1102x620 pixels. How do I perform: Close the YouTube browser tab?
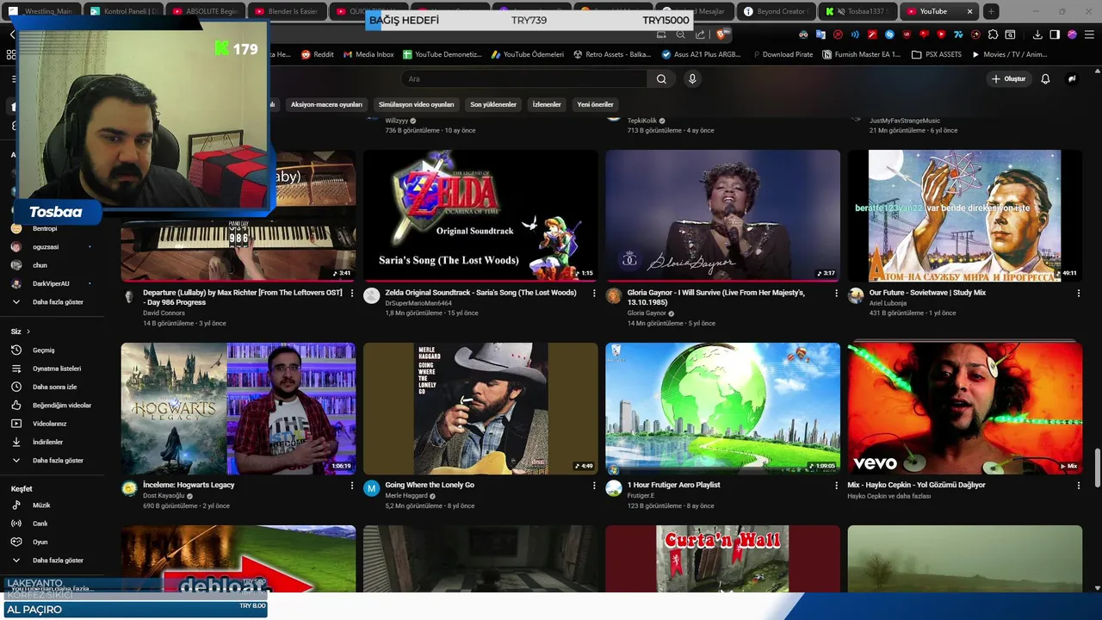pos(970,11)
